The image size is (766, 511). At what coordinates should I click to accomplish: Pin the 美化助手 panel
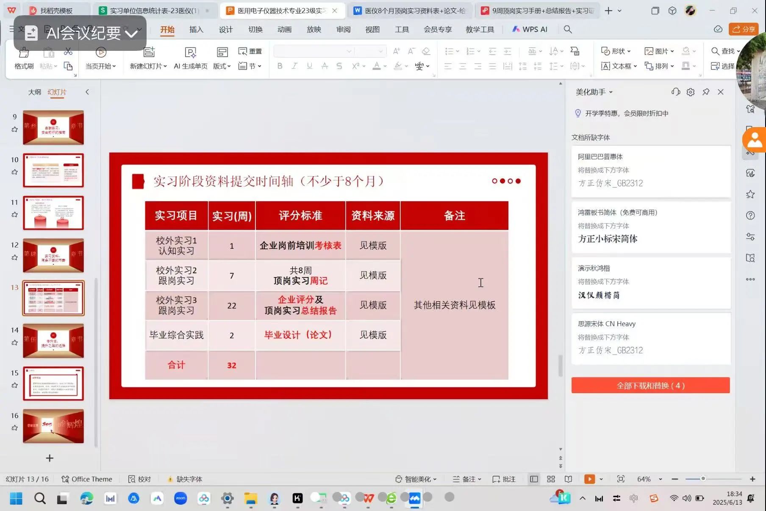point(706,92)
